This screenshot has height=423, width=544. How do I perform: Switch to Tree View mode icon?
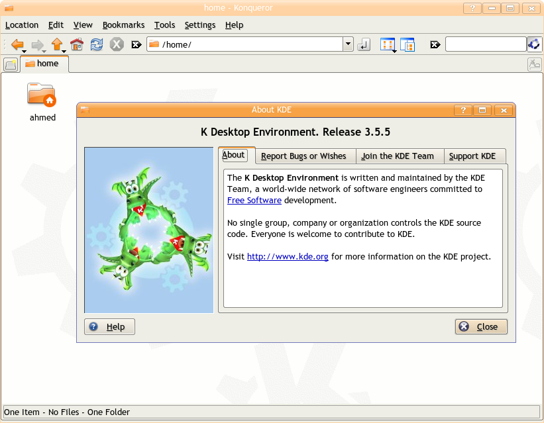408,44
